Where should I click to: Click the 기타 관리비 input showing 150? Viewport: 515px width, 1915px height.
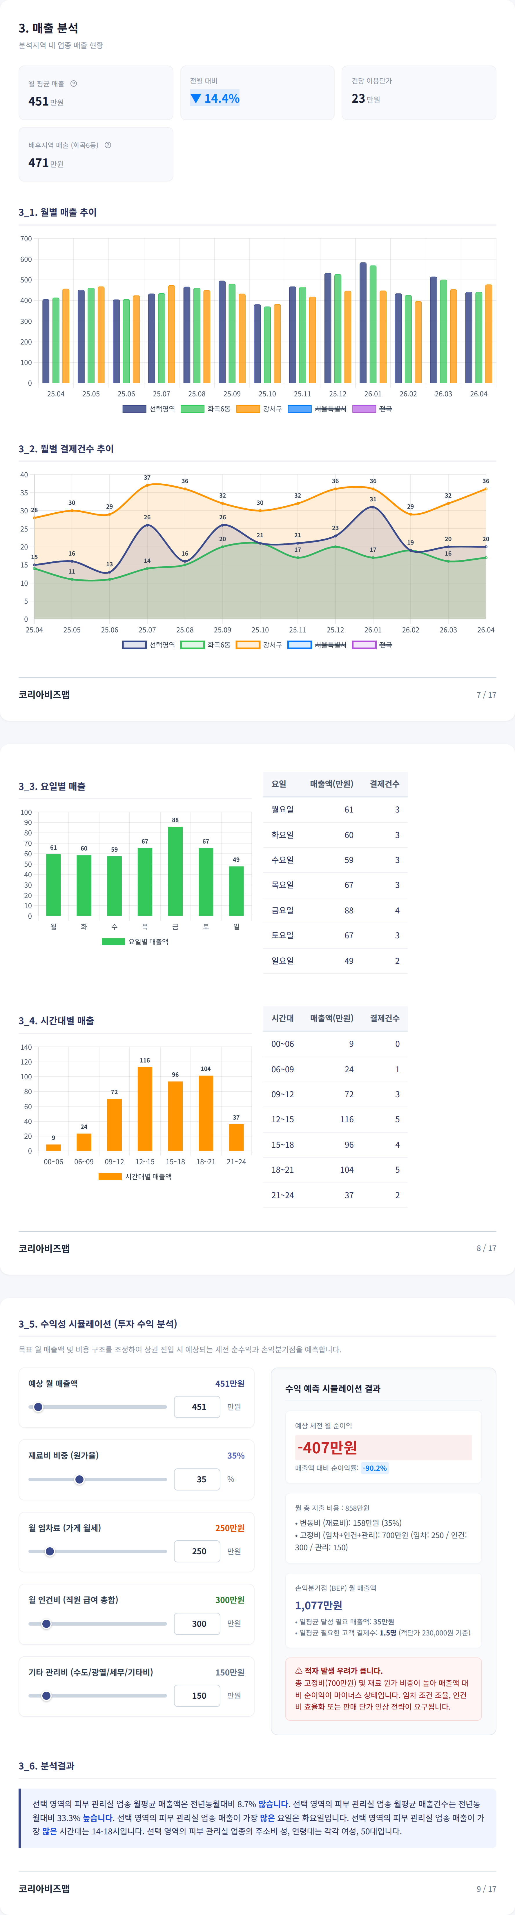[197, 1696]
